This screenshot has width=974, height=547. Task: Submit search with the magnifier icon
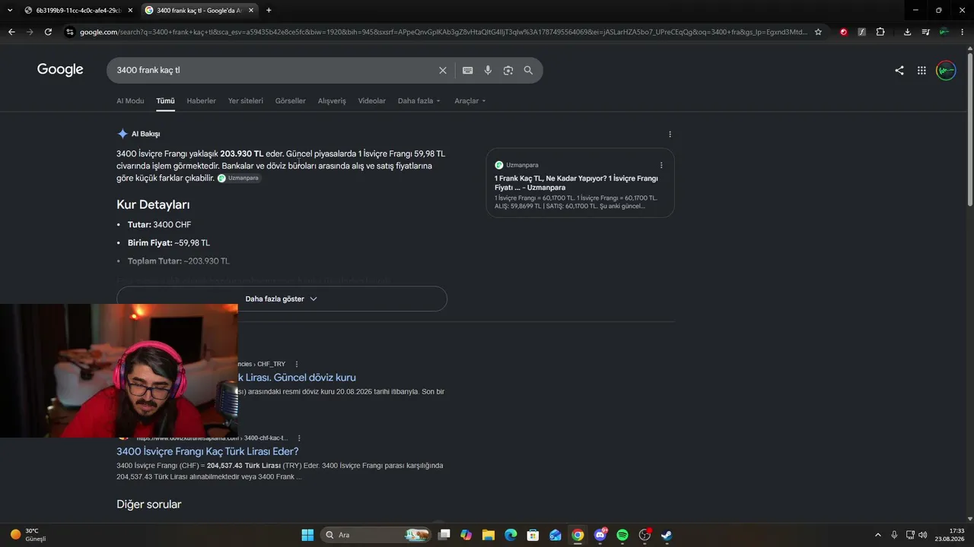pyautogui.click(x=528, y=70)
